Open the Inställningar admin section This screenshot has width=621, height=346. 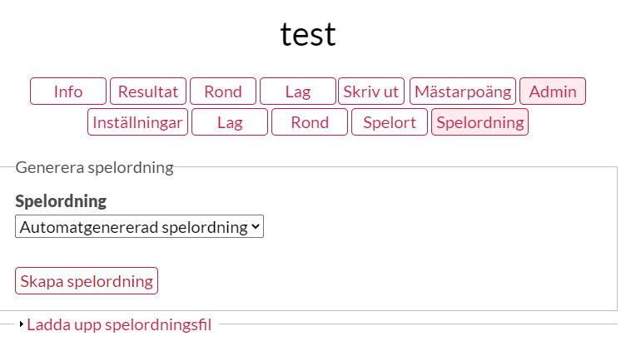(x=137, y=122)
